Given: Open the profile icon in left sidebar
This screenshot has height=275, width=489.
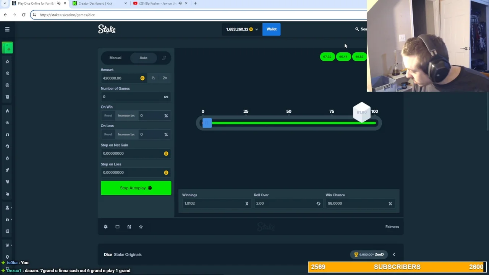Looking at the screenshot, I should 7,207.
